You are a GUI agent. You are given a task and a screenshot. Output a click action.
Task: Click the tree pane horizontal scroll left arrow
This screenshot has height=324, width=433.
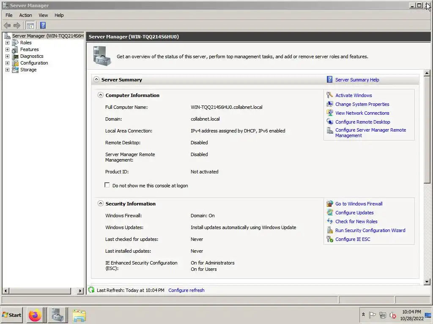point(5,291)
